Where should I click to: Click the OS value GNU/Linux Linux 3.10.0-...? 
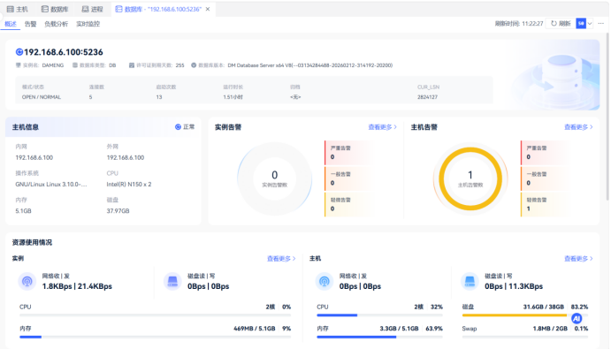(x=51, y=185)
